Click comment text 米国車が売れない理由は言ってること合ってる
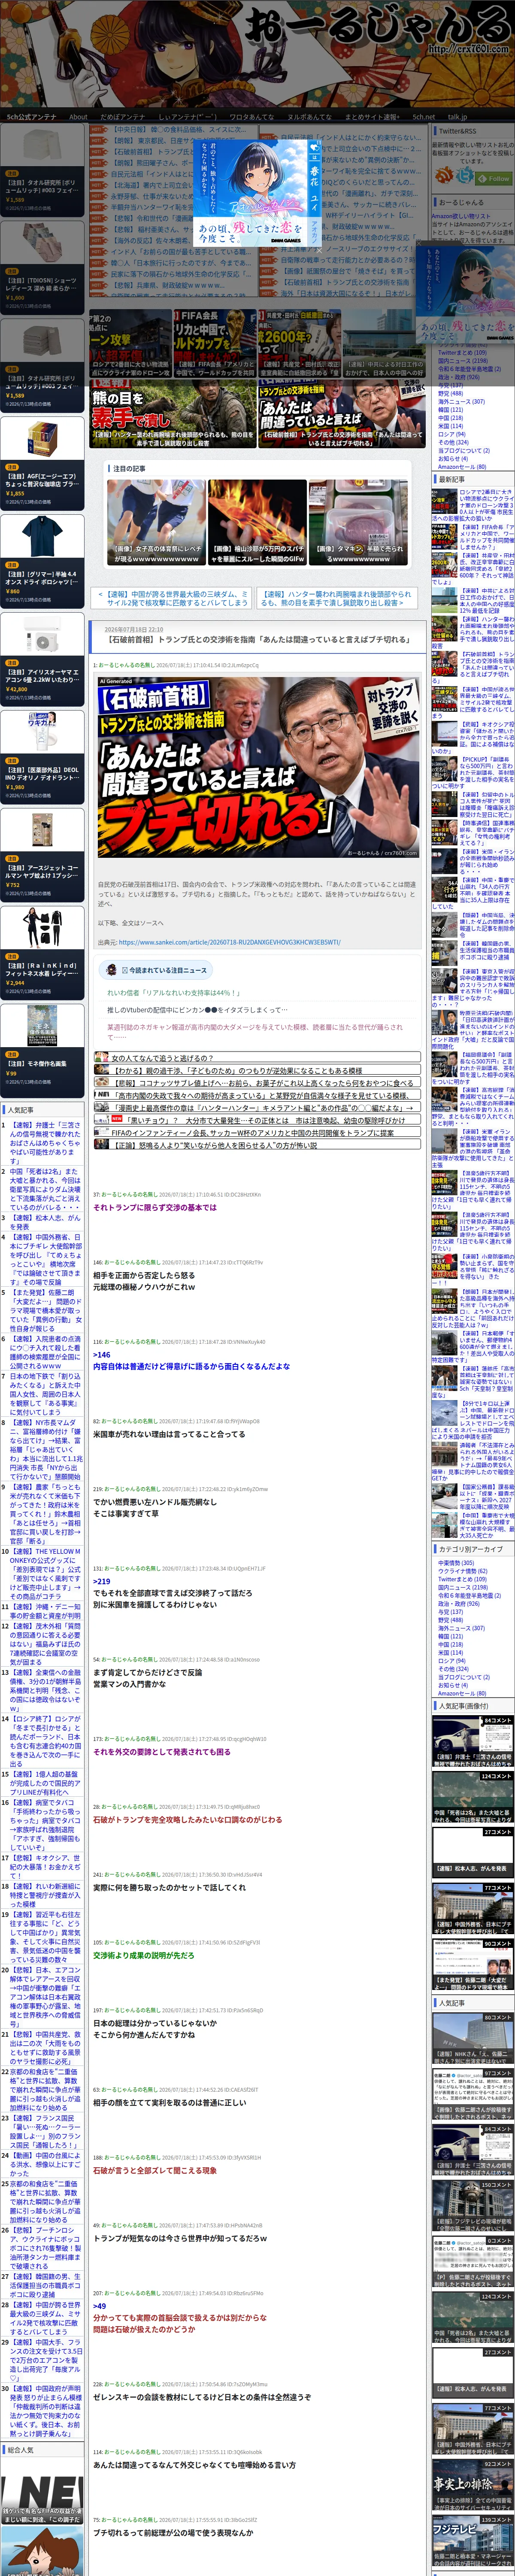The height and width of the screenshot is (2576, 515). (x=169, y=1434)
